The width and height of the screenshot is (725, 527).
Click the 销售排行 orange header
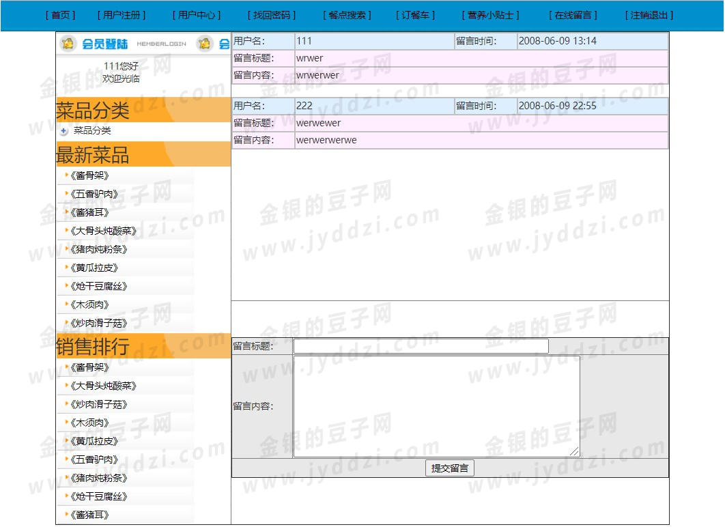coord(143,346)
